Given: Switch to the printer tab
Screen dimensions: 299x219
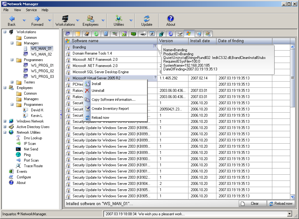Looking at the screenshot, I should tap(143, 34).
